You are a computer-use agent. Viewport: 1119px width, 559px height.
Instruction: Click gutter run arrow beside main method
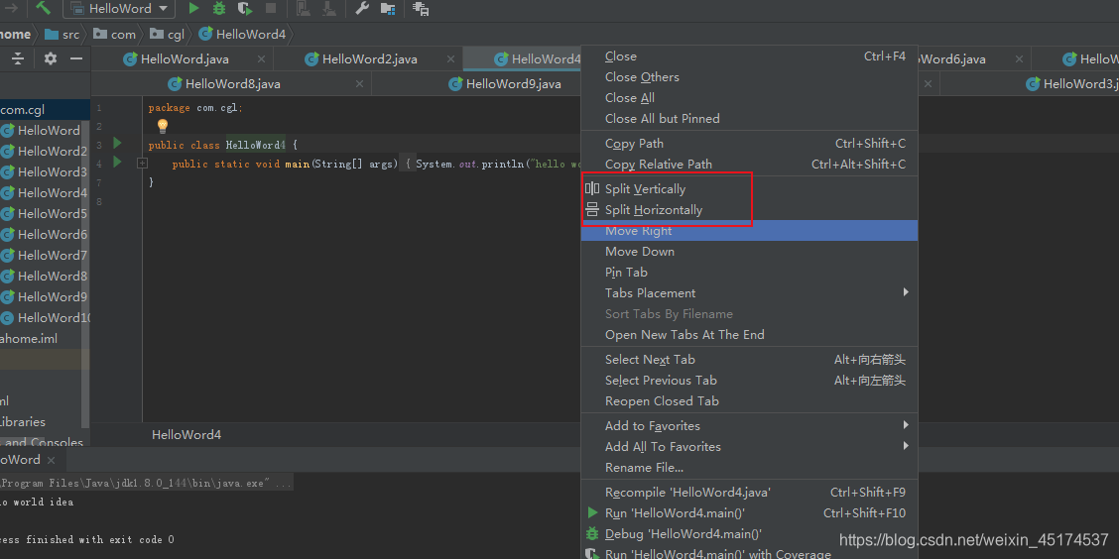coord(117,162)
